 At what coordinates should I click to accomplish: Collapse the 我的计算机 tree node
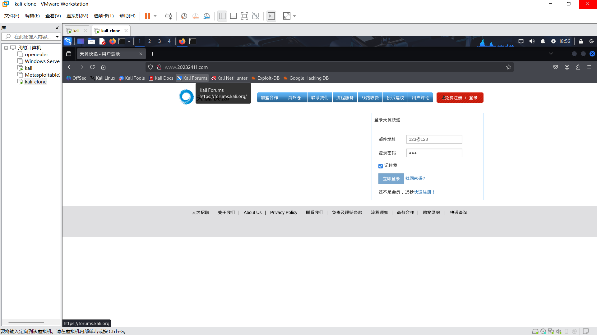coord(6,48)
